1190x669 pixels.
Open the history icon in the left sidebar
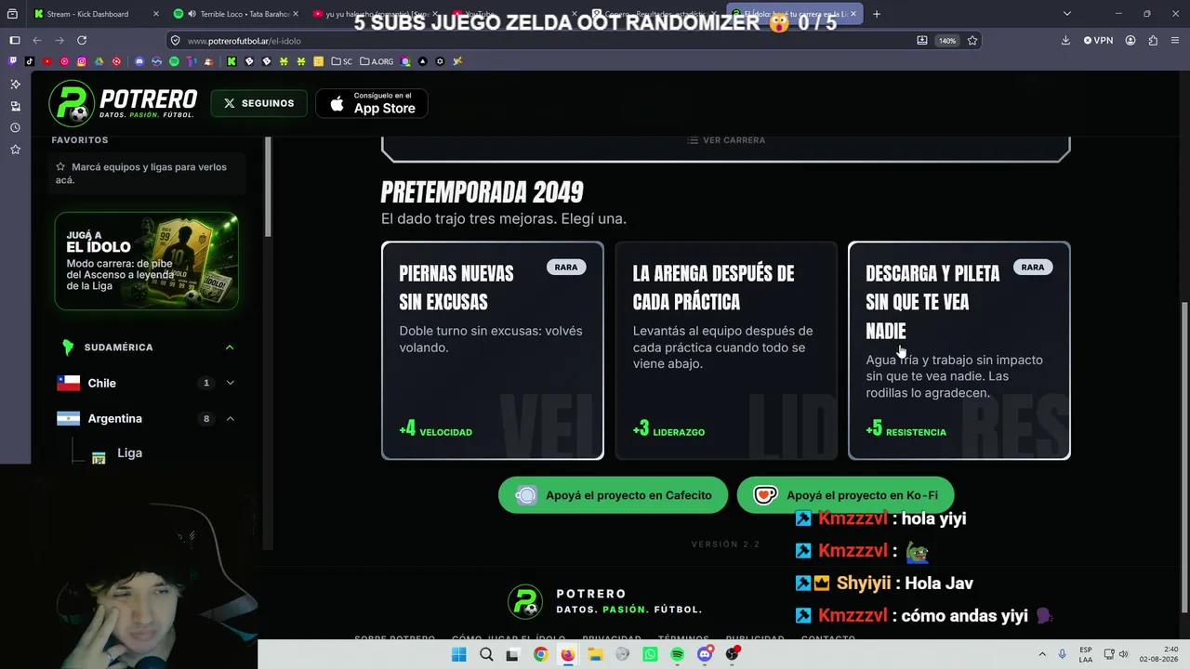pyautogui.click(x=15, y=127)
